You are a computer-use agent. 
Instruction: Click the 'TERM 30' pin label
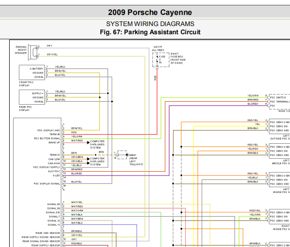click(x=55, y=135)
